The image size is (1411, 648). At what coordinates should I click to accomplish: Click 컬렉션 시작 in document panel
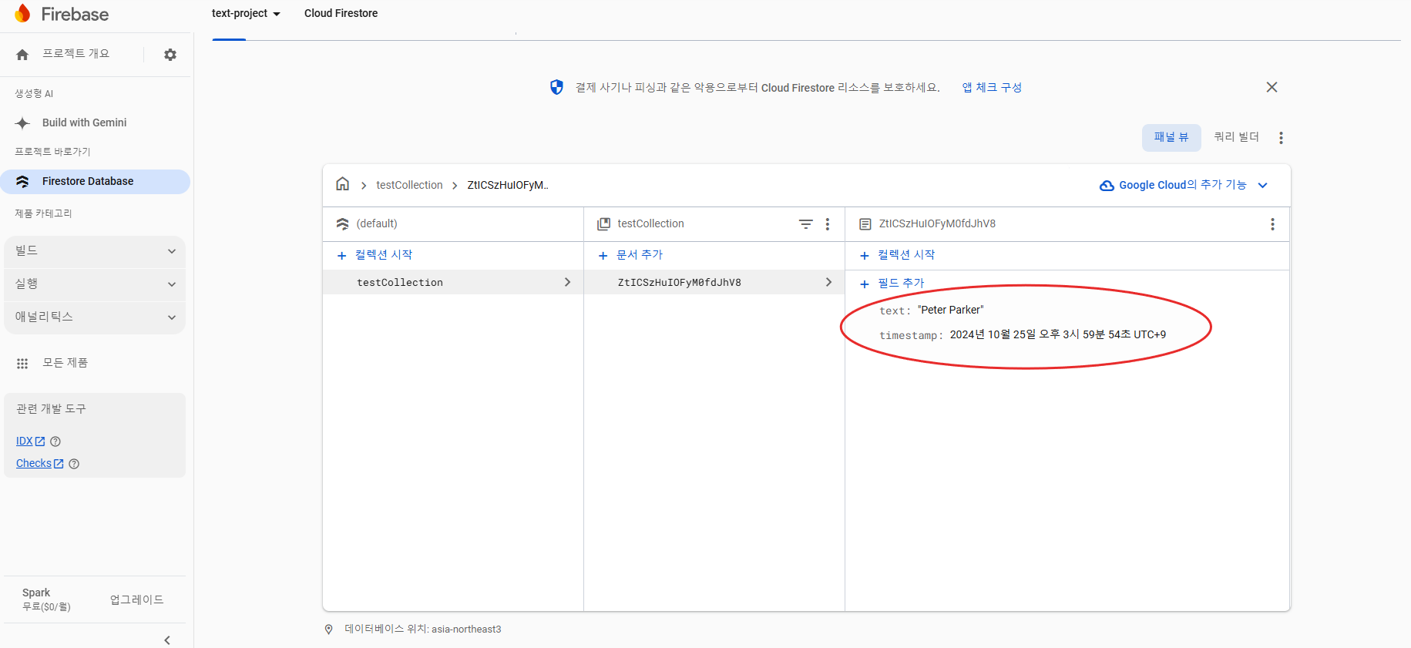pyautogui.click(x=898, y=255)
